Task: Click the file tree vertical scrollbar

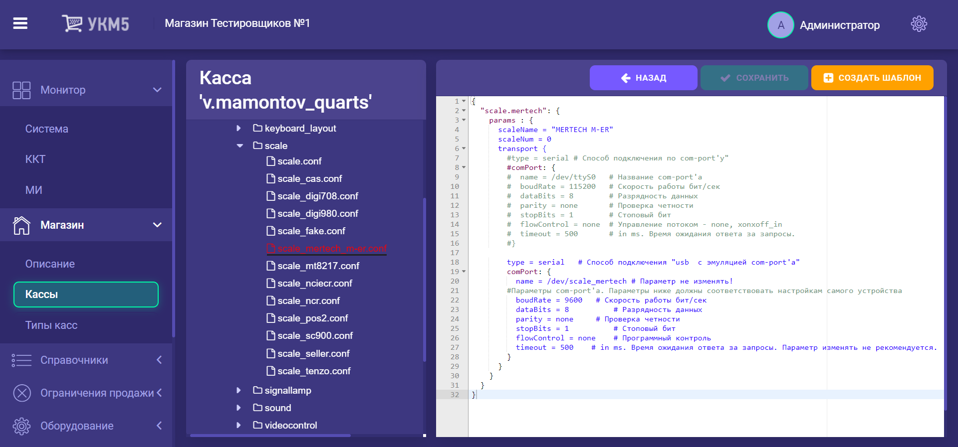Action: [424, 280]
